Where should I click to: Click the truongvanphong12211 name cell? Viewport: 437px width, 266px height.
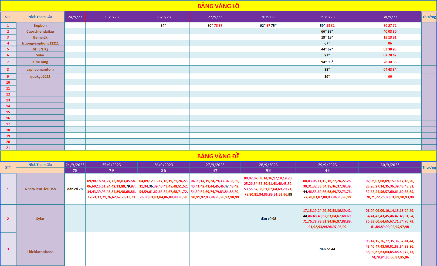(40, 43)
